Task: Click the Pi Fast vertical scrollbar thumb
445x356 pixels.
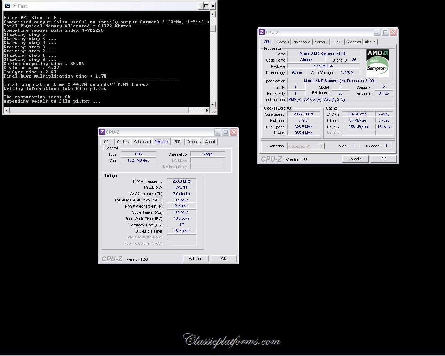Action: click(213, 29)
